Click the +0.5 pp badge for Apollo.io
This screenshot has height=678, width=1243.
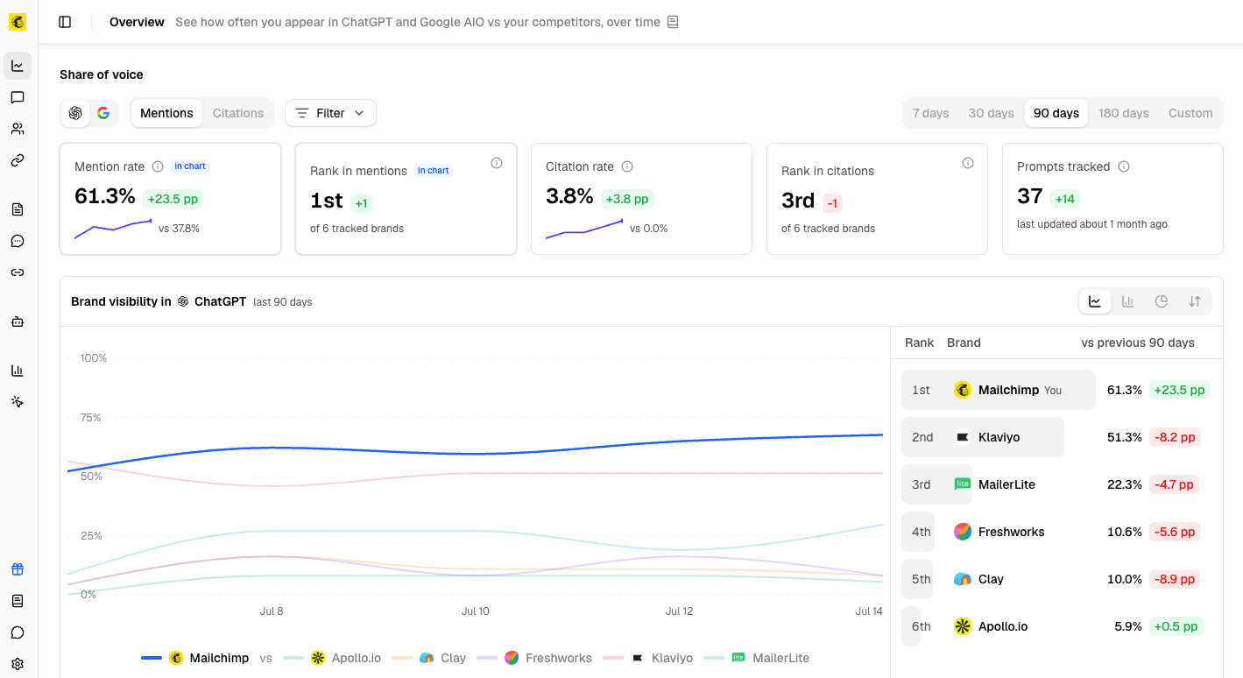[1176, 626]
